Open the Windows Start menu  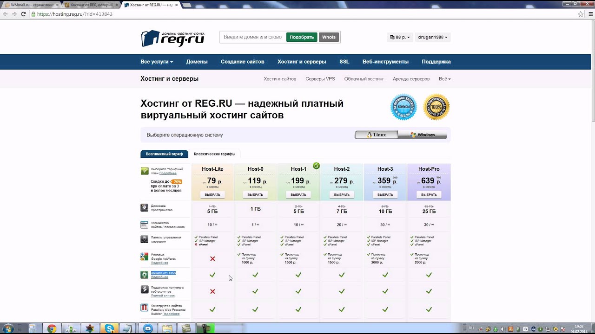9,328
